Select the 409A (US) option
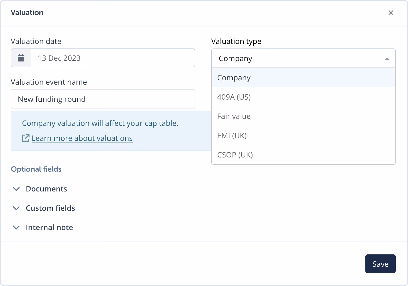This screenshot has height=286, width=408. (x=303, y=97)
